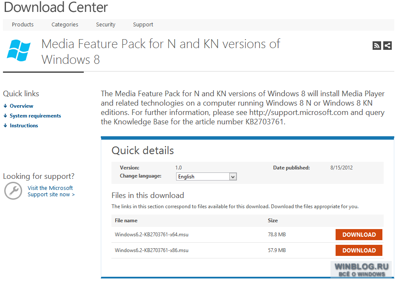
Task: Click the Files in this download heading
Action: (148, 195)
